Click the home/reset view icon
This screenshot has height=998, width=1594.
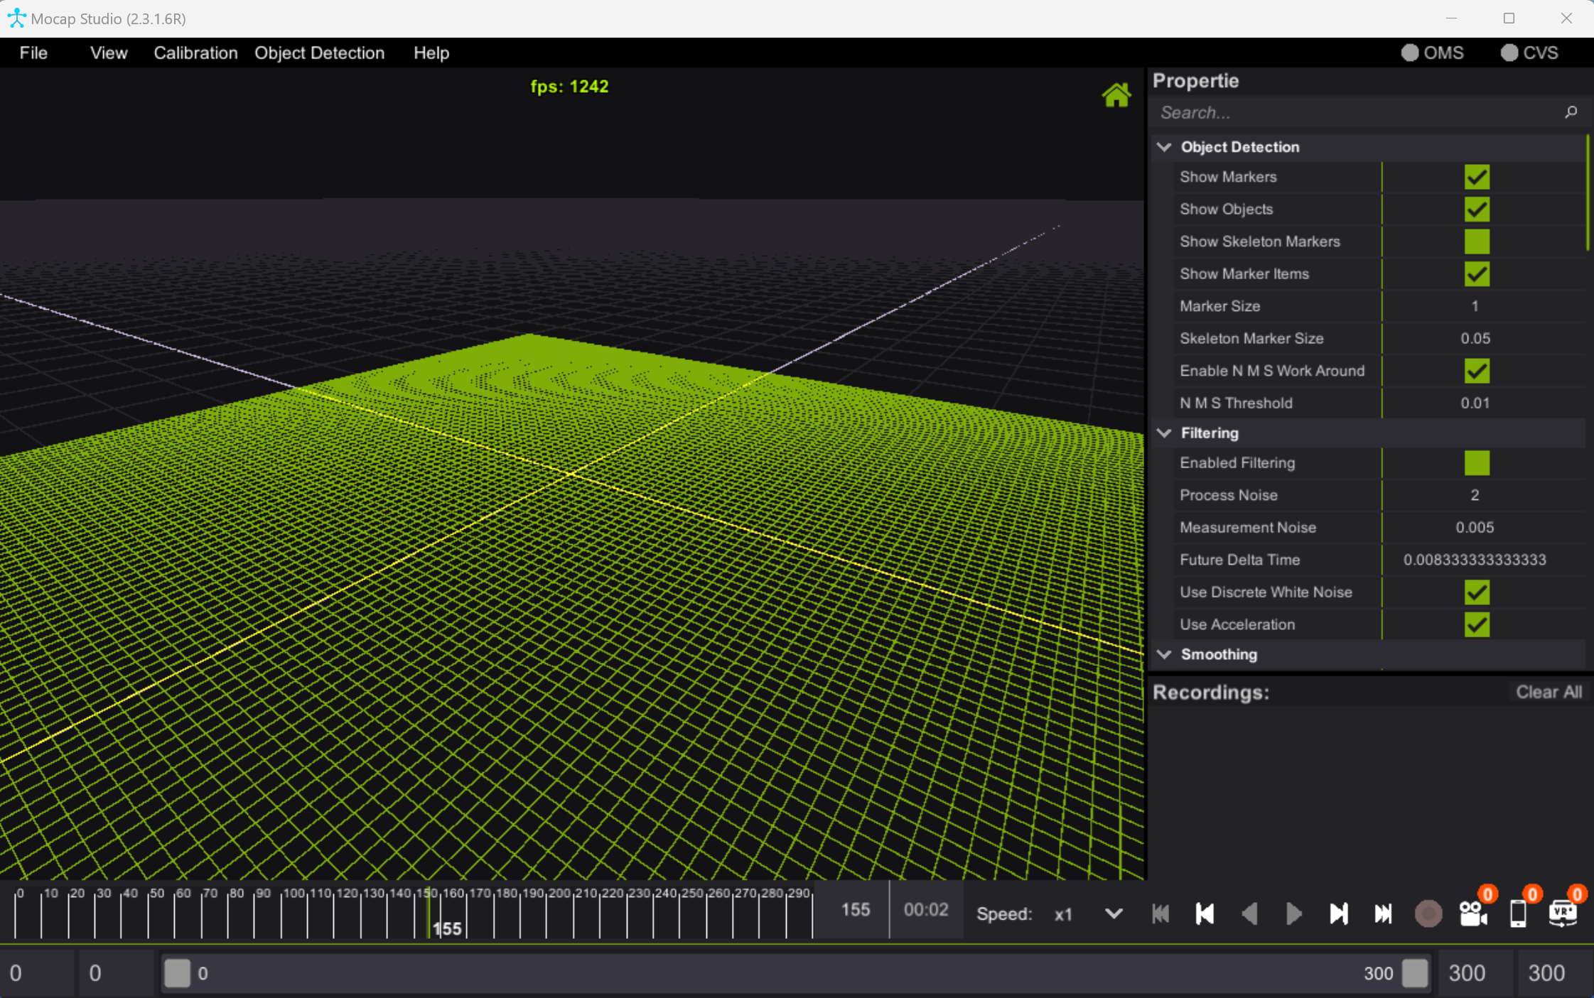1116,94
